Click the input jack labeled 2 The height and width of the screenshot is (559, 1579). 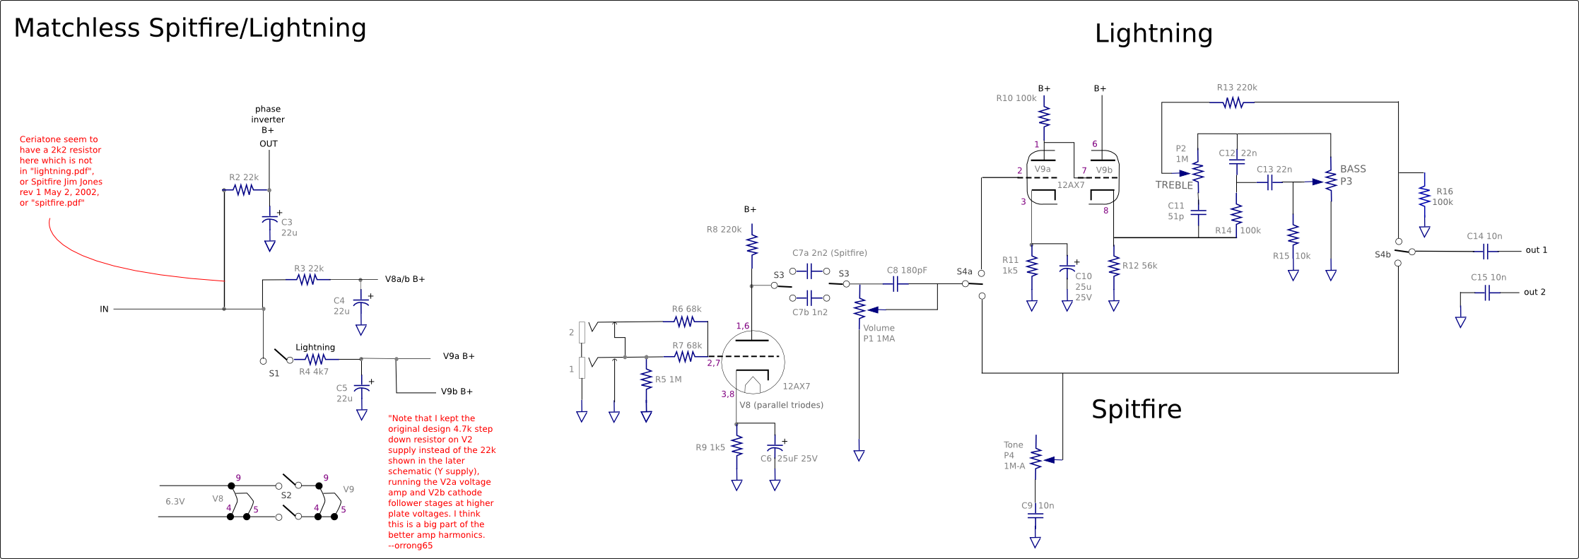click(x=582, y=332)
